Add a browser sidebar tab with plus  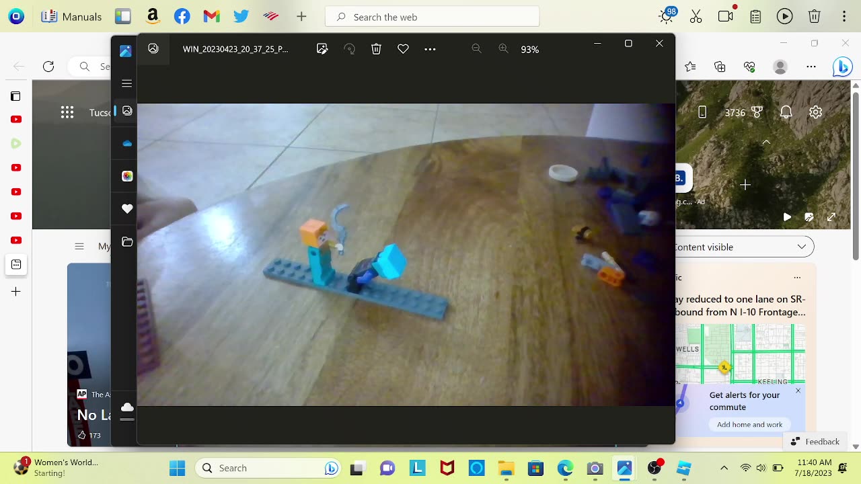pyautogui.click(x=15, y=292)
